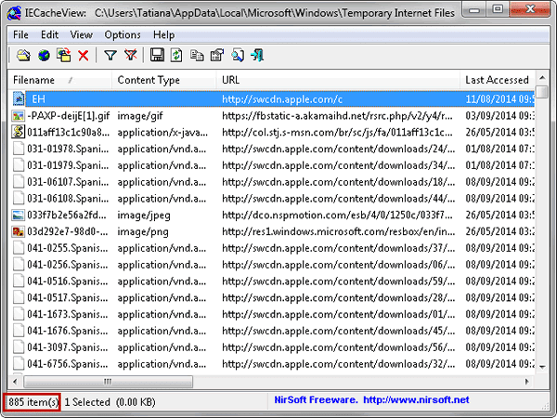Select the 041-0517.Spanis... filename

point(68,298)
